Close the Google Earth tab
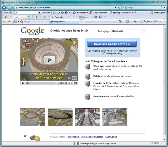 tap(77, 22)
